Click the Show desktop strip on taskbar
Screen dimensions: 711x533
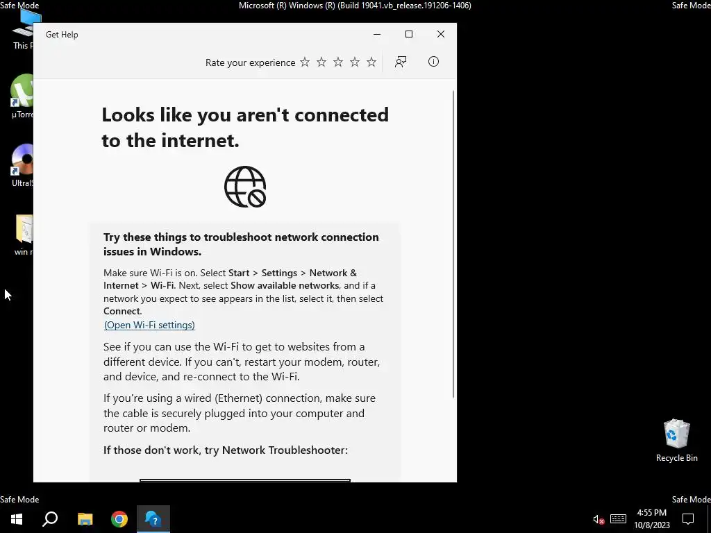point(709,519)
